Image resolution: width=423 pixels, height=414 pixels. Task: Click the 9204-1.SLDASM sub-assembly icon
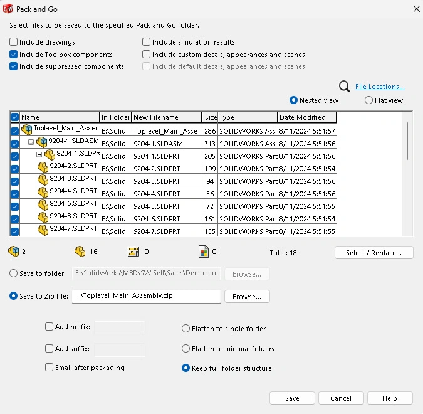pos(41,142)
